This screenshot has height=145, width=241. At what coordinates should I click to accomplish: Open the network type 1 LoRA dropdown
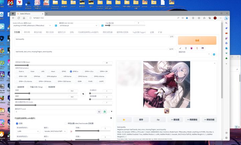click(x=28, y=131)
